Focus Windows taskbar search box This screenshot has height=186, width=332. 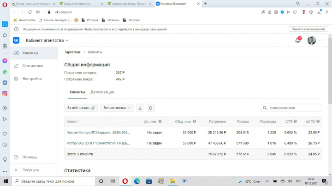[53, 181]
